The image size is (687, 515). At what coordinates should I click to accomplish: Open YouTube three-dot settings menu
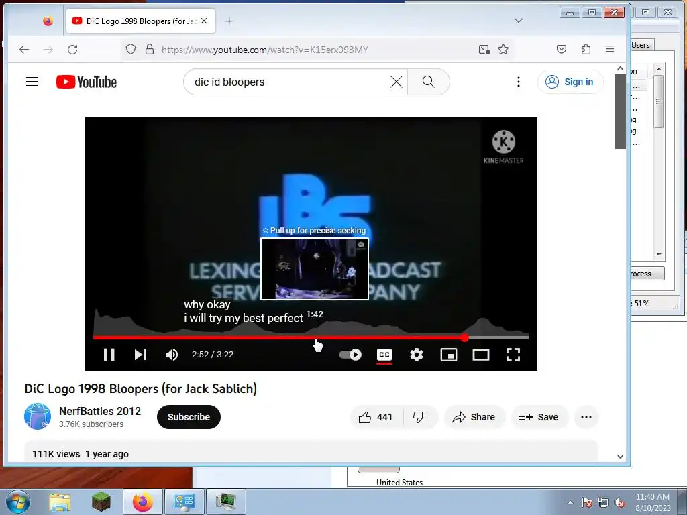(519, 82)
